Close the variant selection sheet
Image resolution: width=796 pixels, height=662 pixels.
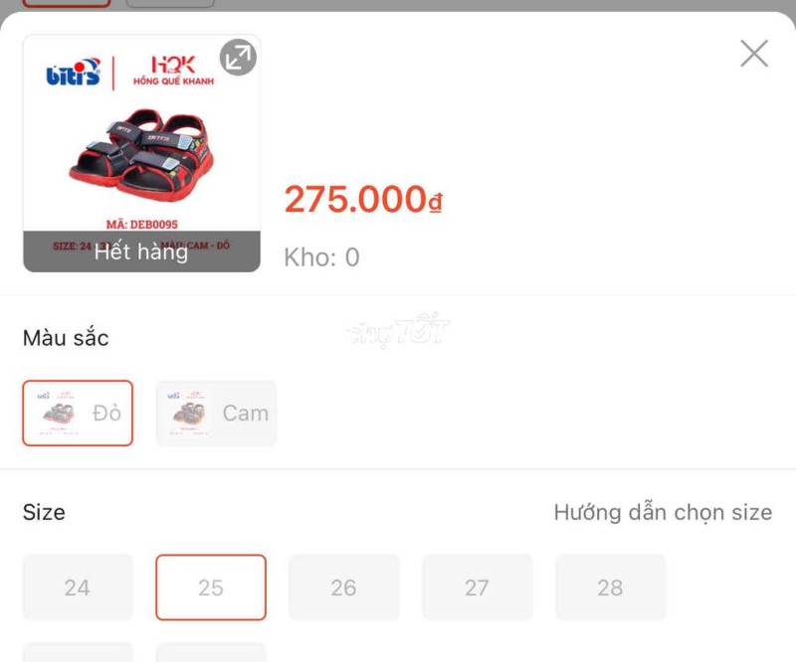tap(754, 54)
